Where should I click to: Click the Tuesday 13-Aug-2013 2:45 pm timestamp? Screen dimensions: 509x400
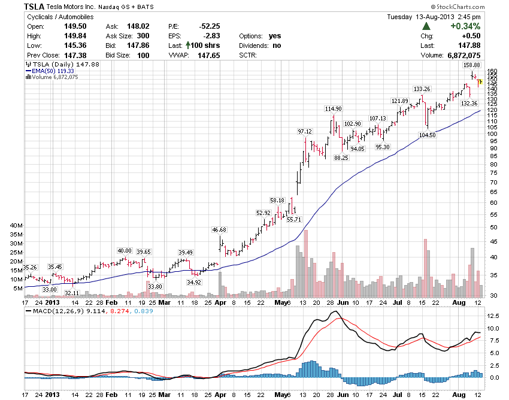pyautogui.click(x=434, y=17)
